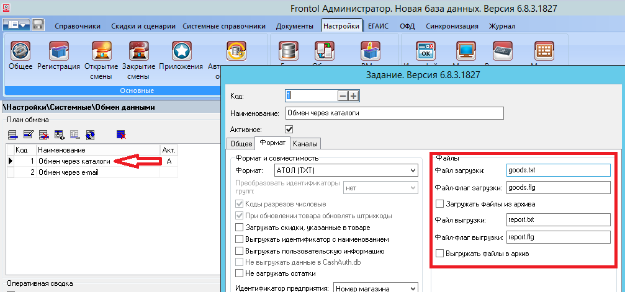Increase the Код value with plus

354,96
